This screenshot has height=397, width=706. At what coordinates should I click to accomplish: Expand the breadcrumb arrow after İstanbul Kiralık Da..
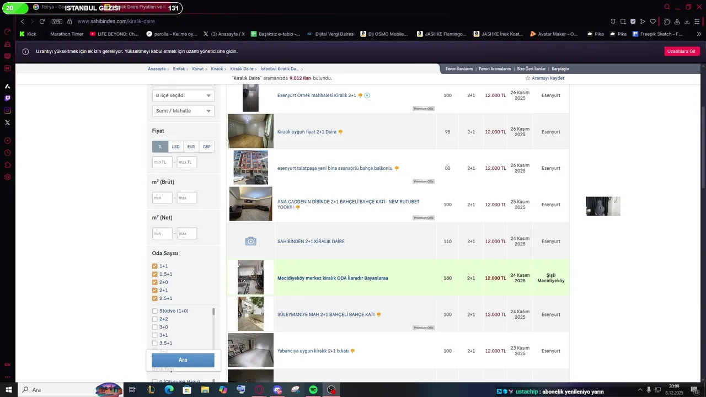302,69
